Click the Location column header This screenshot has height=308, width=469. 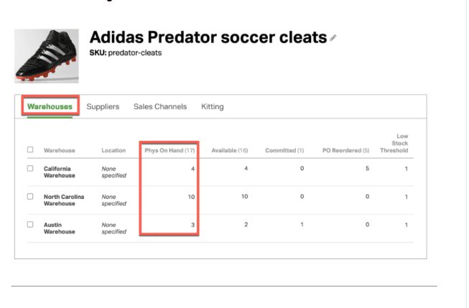click(x=113, y=151)
